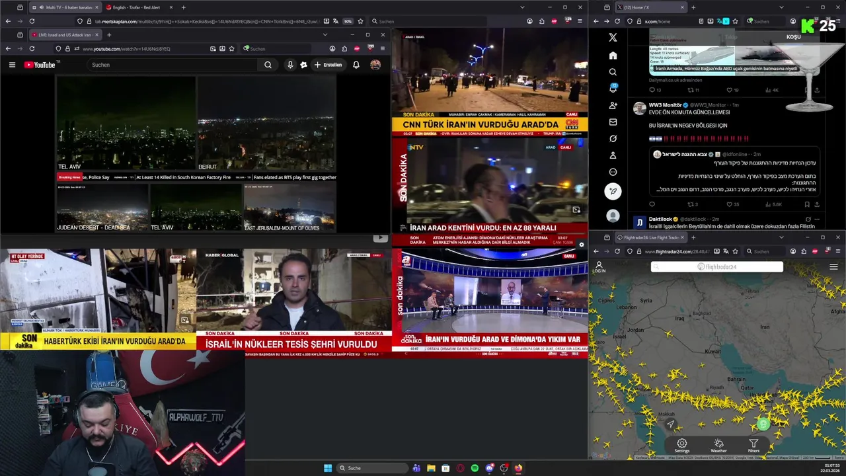Open X Profile icon in sidebar
Image resolution: width=846 pixels, height=476 pixels.
[613, 155]
